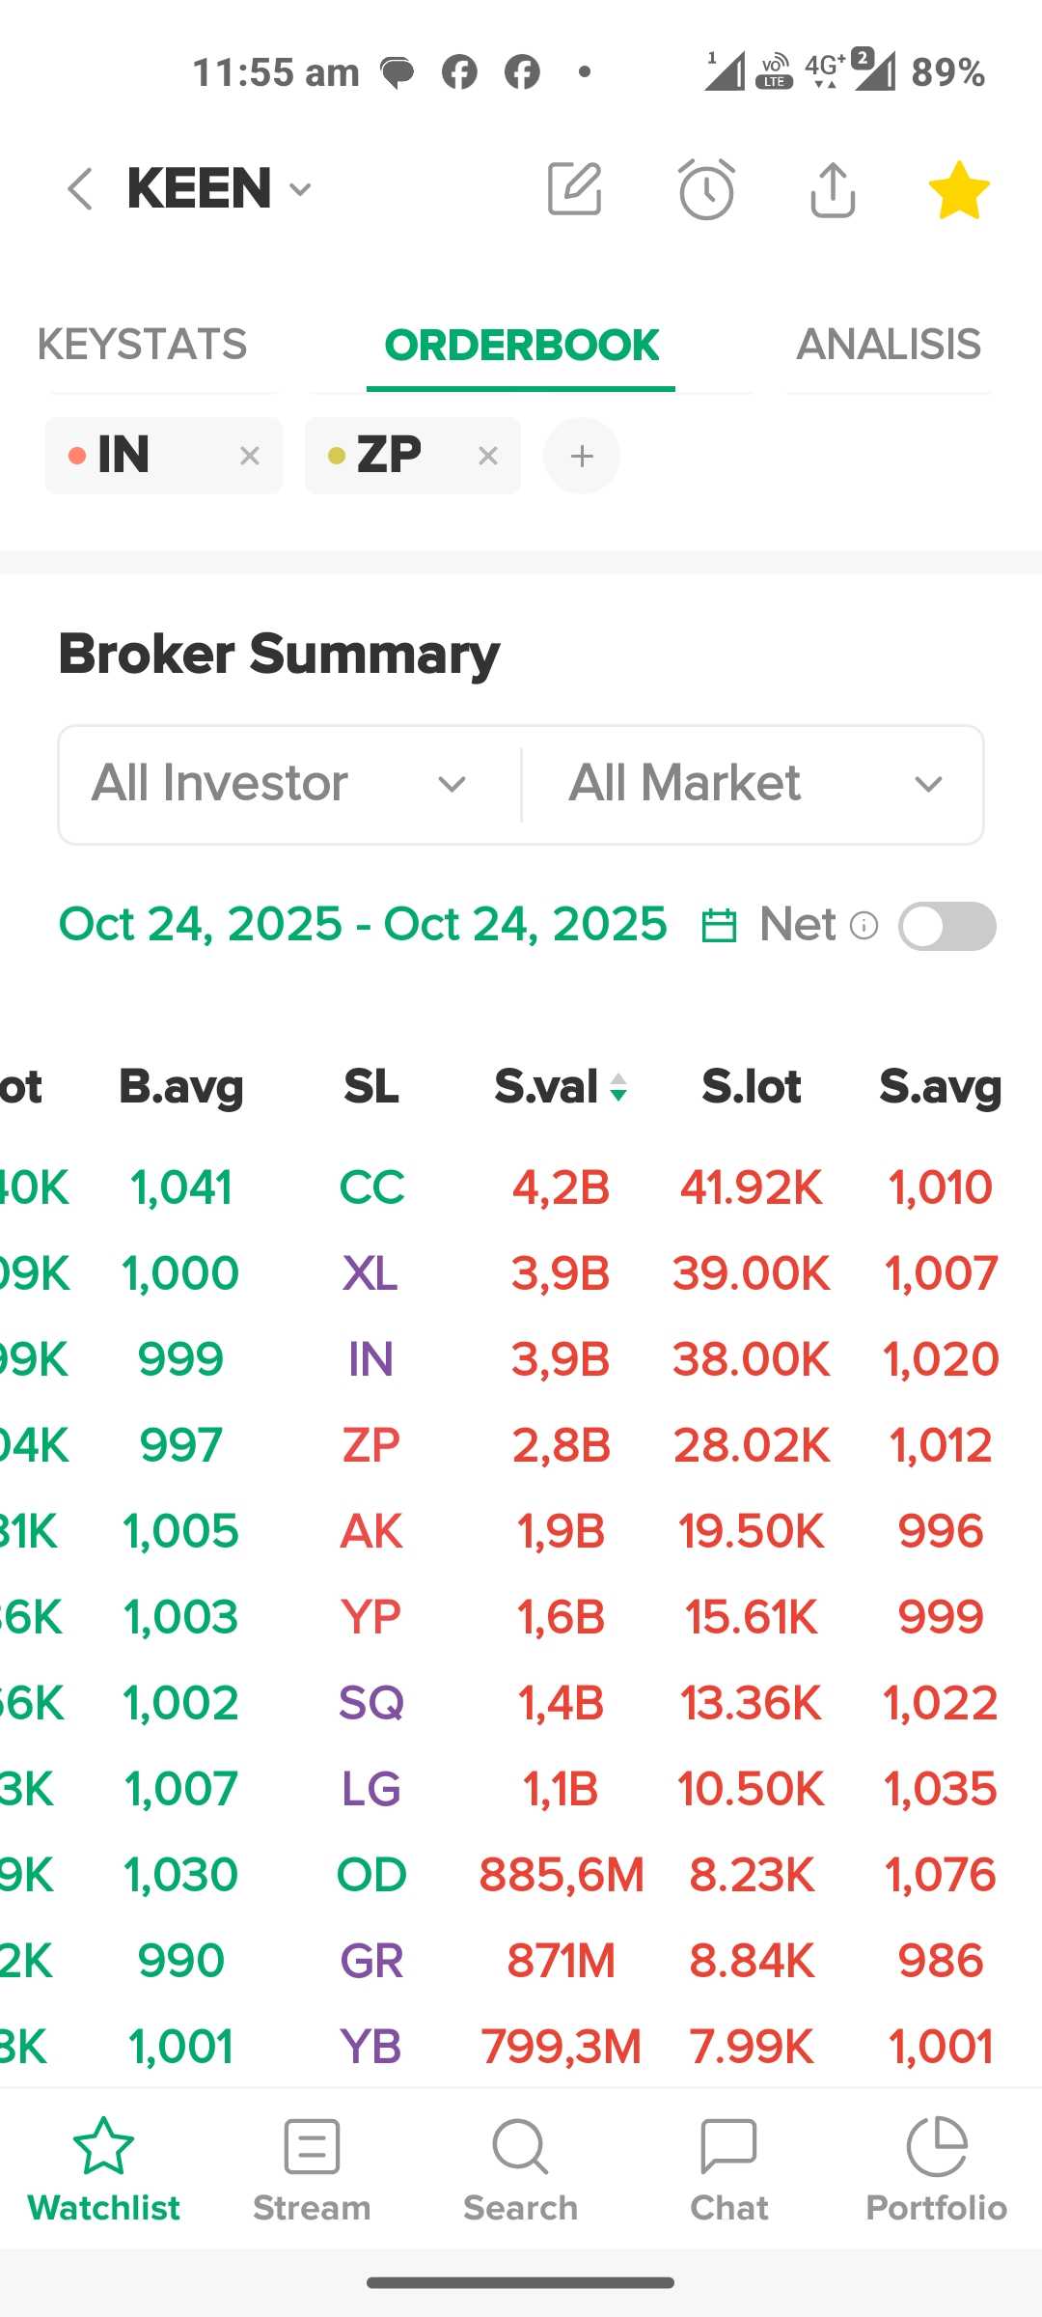Viewport: 1042px width, 2317px height.
Task: Tap the Oct 24, 2025 date range
Action: click(363, 924)
